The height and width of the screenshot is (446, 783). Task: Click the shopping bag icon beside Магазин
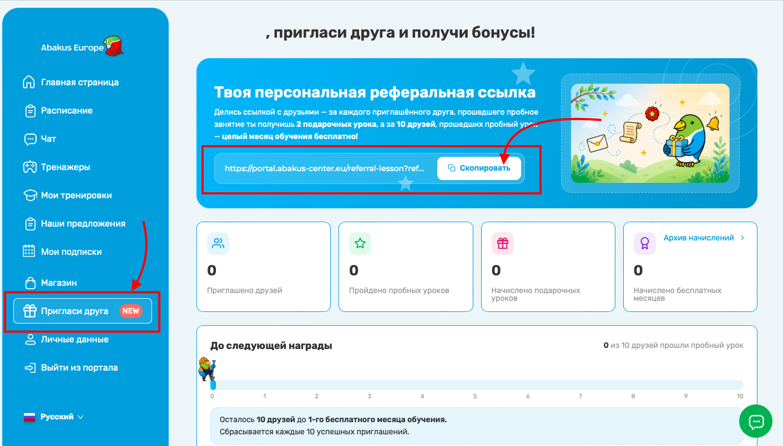[x=30, y=283]
